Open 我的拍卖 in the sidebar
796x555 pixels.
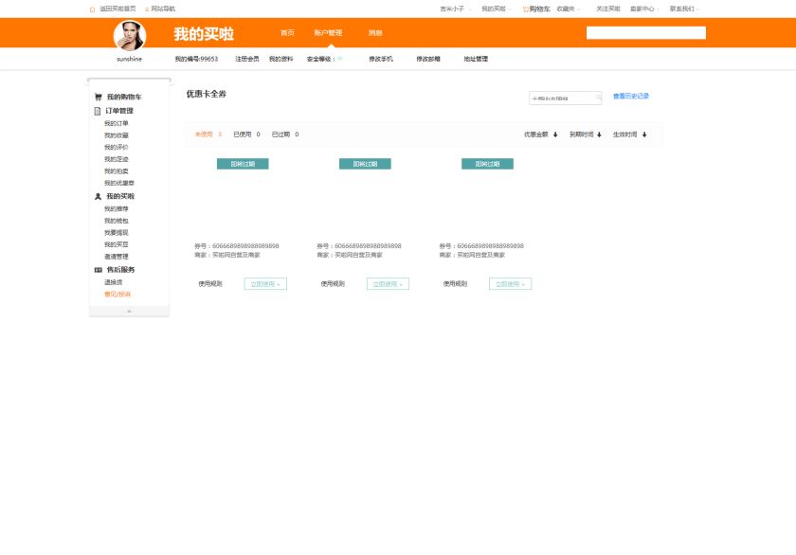pyautogui.click(x=117, y=171)
